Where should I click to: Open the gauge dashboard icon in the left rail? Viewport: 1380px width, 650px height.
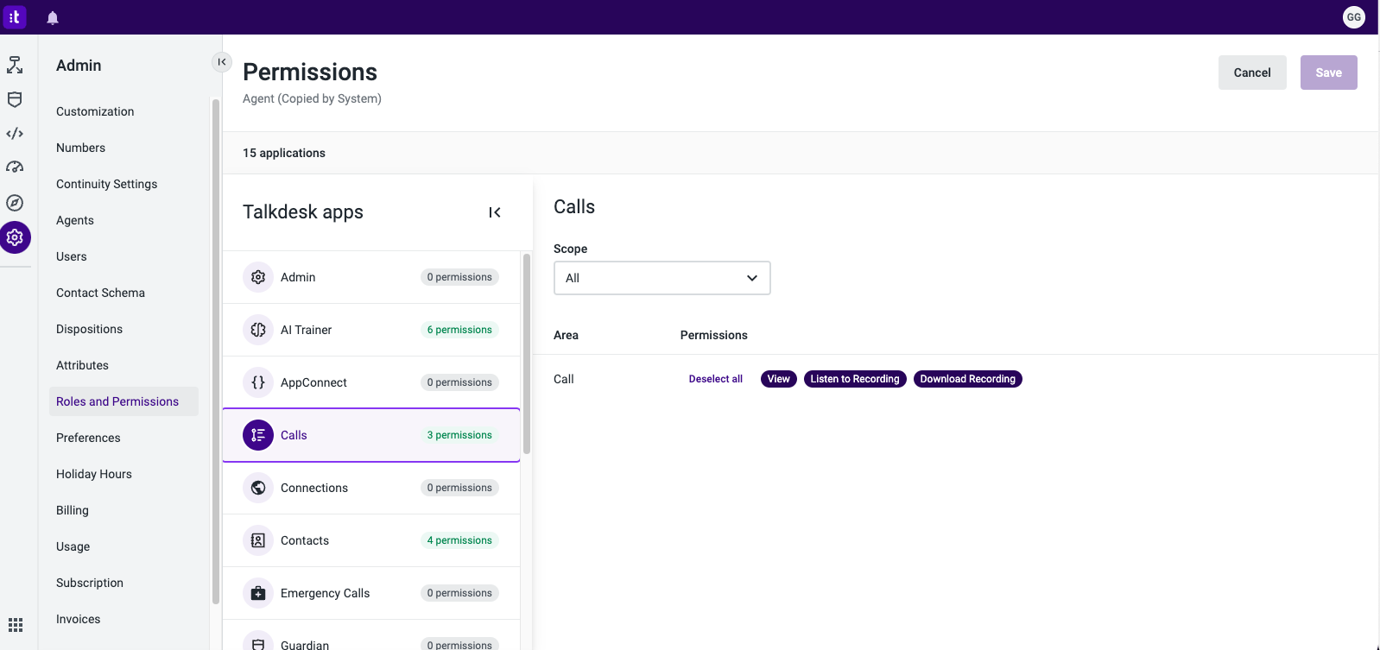tap(15, 167)
